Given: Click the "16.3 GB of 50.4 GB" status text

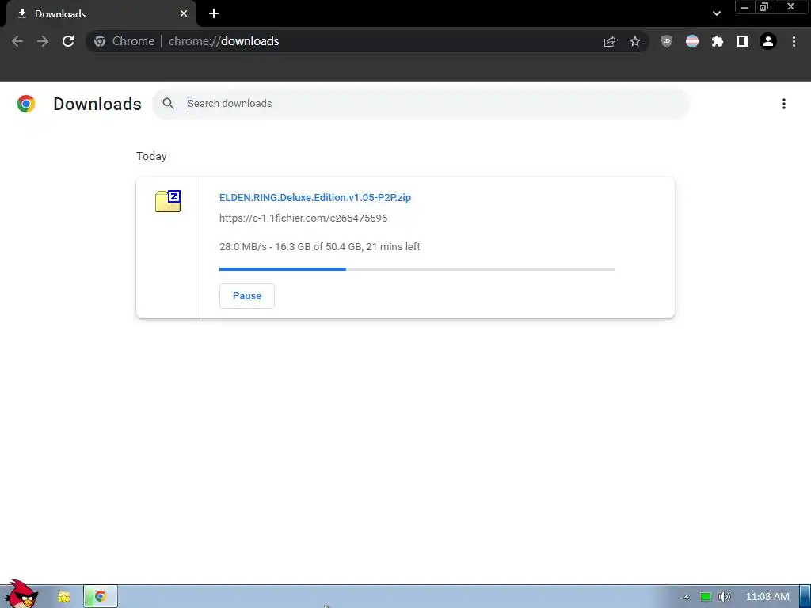Looking at the screenshot, I should [318, 247].
